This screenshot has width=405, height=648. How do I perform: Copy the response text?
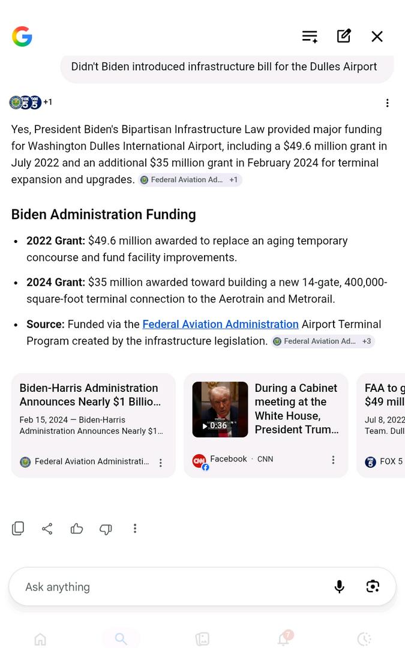pyautogui.click(x=18, y=528)
